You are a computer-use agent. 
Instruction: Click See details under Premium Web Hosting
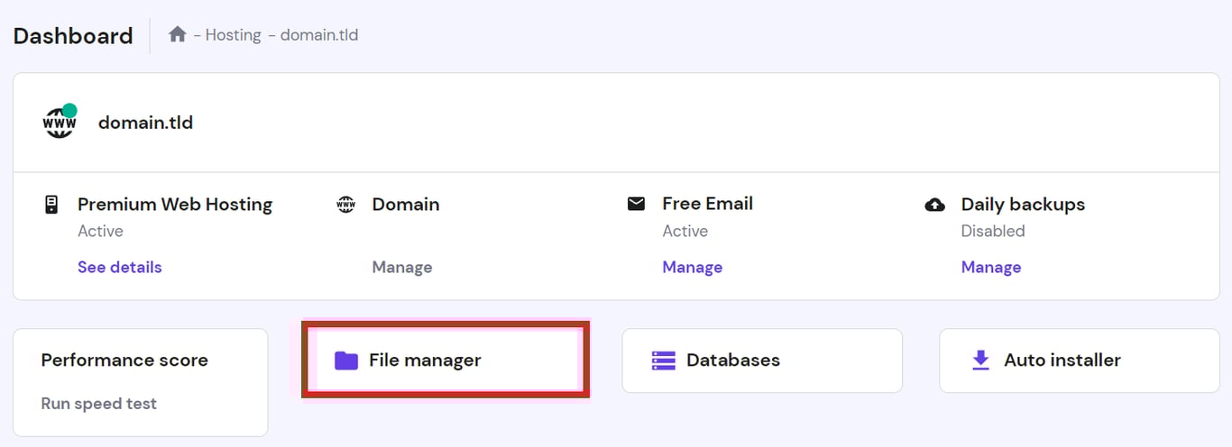point(120,267)
